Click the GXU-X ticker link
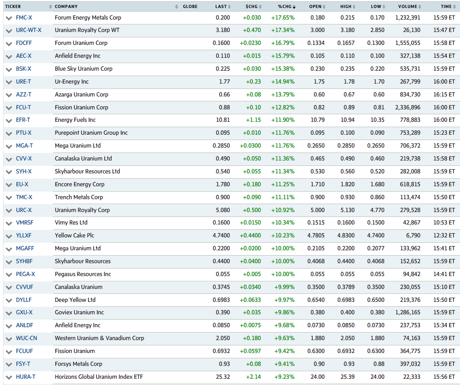Image resolution: width=460 pixels, height=385 pixels. tap(24, 313)
